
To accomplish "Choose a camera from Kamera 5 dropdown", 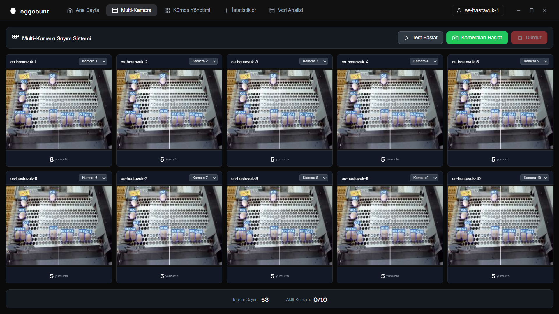I will pos(534,61).
